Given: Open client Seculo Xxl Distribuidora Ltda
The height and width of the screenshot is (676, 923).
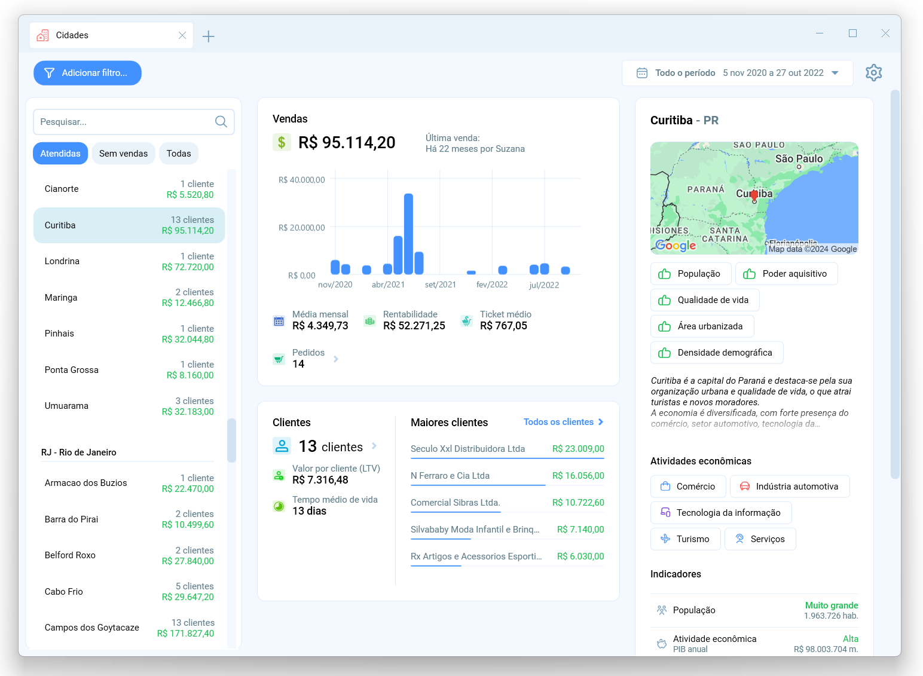Looking at the screenshot, I should (508, 449).
